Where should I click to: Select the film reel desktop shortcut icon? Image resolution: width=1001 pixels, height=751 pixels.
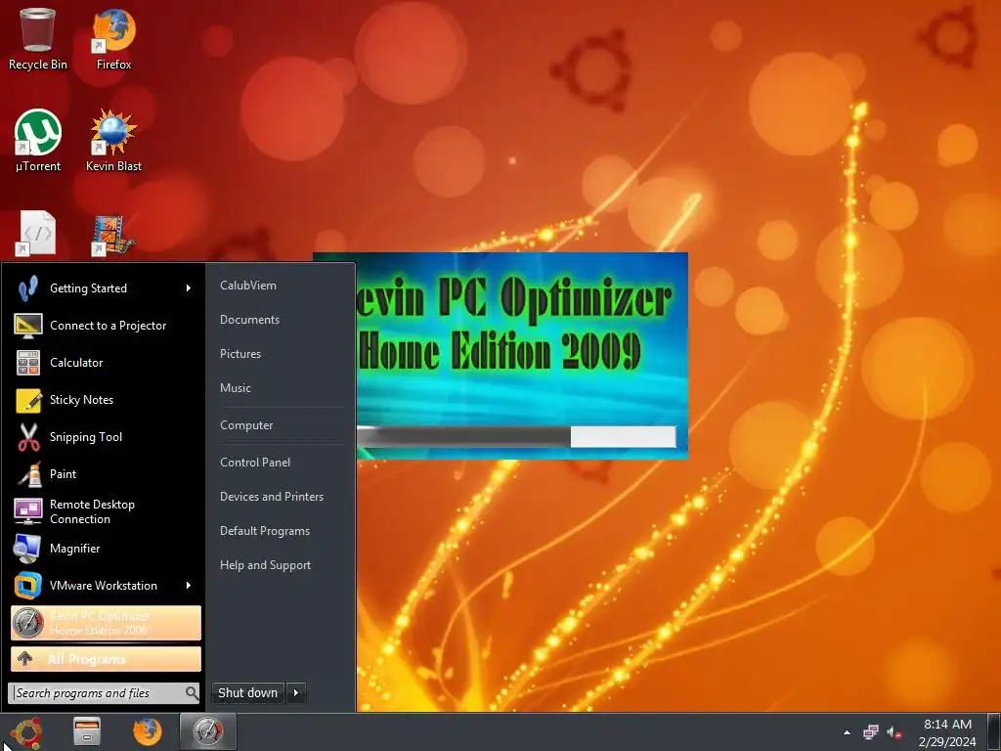(x=112, y=235)
